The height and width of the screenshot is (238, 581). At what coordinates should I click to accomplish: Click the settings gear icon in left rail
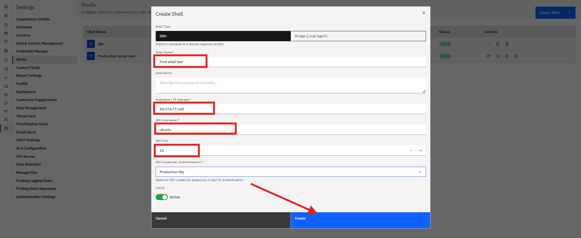pos(6,128)
